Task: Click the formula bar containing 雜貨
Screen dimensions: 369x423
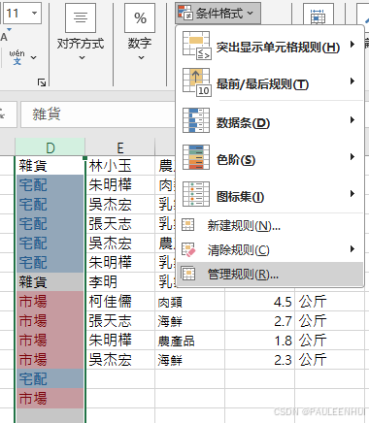Action: (x=98, y=114)
